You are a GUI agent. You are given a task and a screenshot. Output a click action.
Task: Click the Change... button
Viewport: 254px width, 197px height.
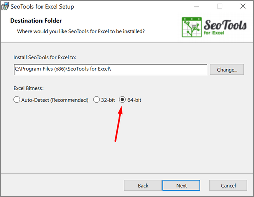227,69
